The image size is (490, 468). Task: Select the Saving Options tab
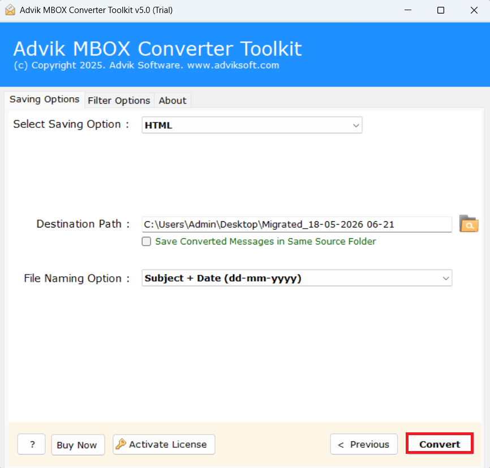point(44,100)
